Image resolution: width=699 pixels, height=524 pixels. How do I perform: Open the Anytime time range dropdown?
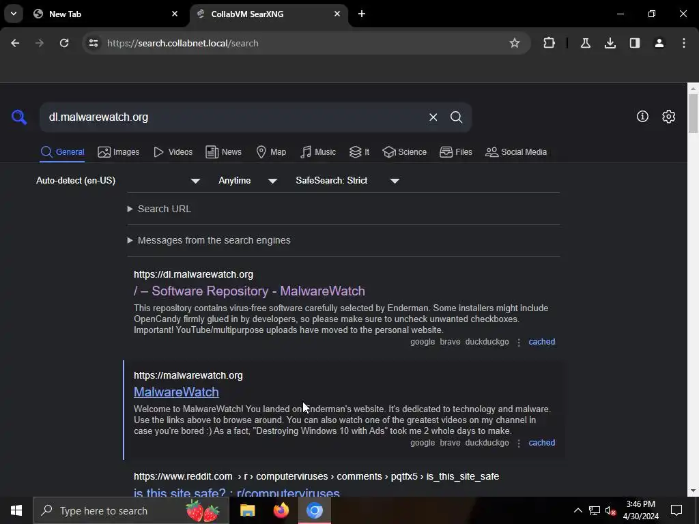pos(248,180)
